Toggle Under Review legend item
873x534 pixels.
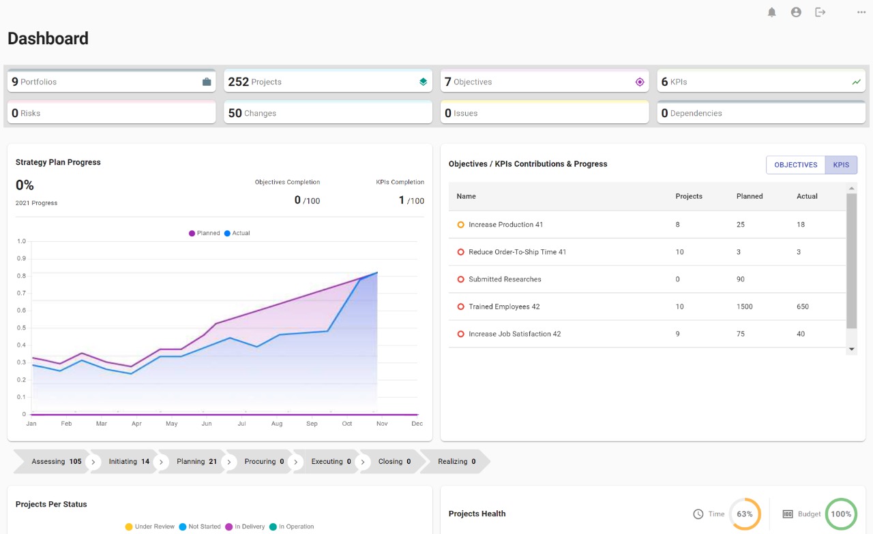click(150, 527)
